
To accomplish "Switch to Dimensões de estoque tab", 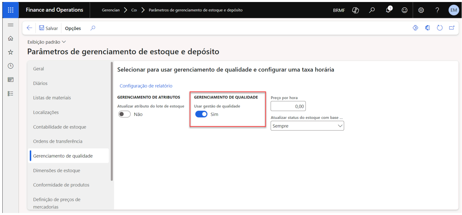I will 56,170.
